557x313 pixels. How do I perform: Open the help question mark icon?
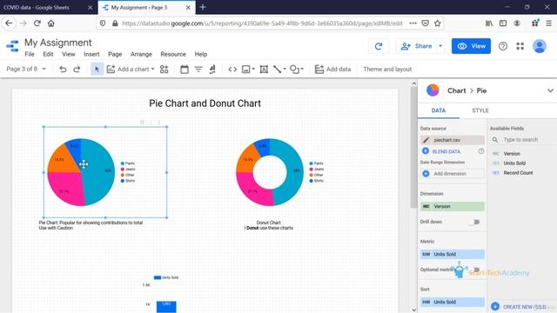click(503, 46)
